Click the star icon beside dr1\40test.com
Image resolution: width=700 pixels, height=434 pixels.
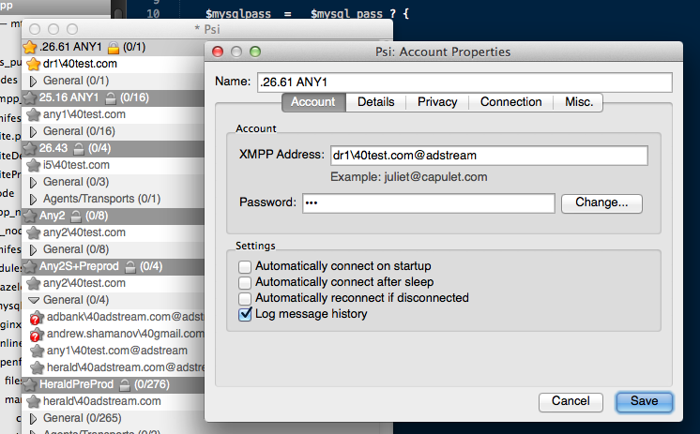click(34, 64)
